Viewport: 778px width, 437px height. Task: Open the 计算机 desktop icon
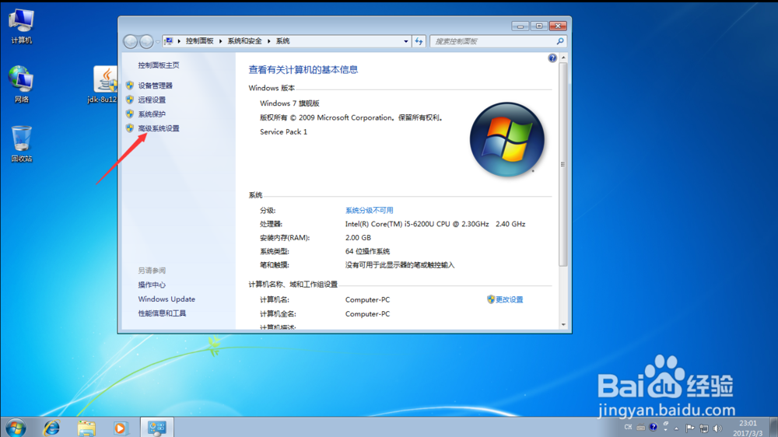(21, 26)
